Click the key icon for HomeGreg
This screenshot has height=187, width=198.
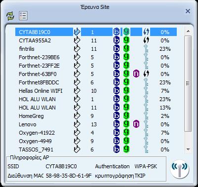[146, 116]
